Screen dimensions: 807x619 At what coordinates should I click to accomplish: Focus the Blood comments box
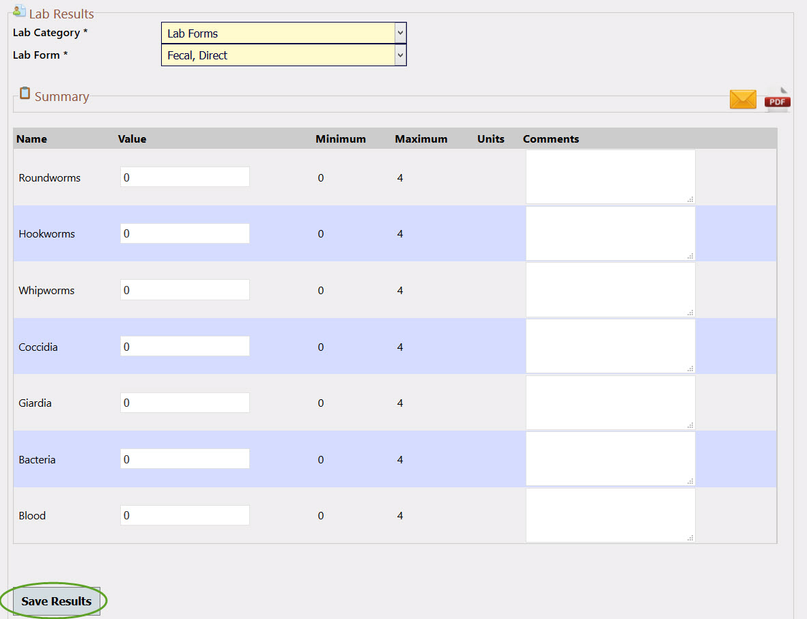click(x=610, y=515)
